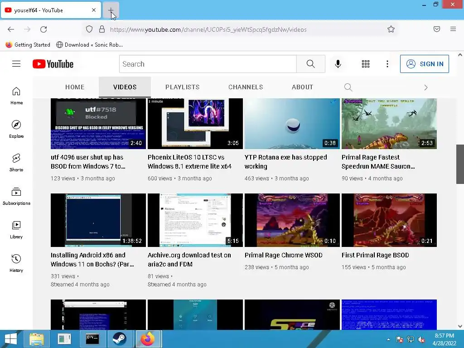Open tracking protection shield info
Viewport: 464px width, 348px height.
tap(89, 29)
